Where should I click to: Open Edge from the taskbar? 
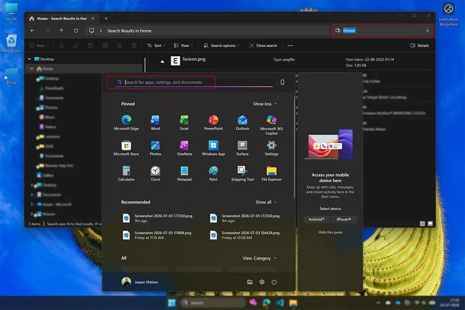pos(266,303)
